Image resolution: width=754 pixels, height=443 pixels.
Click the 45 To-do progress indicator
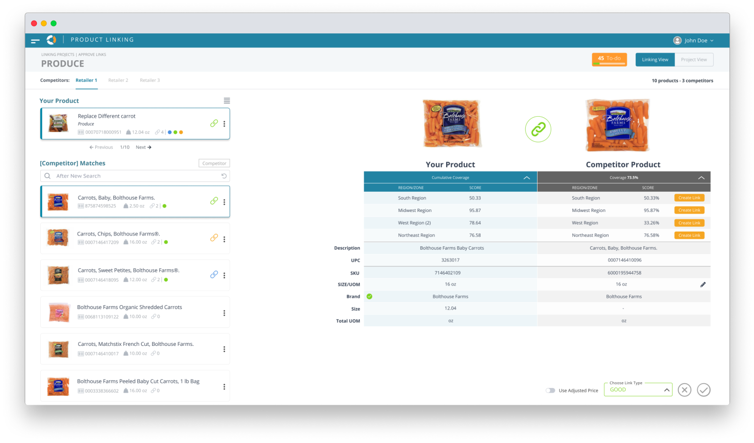tap(609, 59)
